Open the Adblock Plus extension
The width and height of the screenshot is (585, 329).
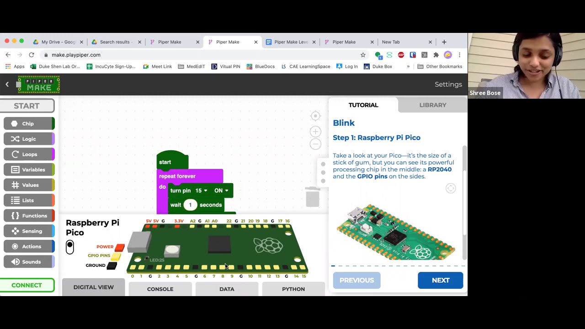coord(401,55)
